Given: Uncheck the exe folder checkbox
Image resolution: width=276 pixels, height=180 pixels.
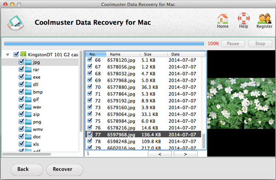Looking at the screenshot, I should [21, 77].
